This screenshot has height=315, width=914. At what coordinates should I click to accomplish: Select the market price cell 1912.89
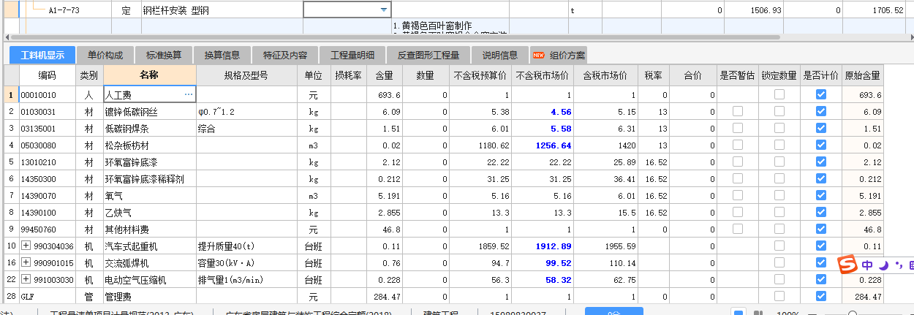542,247
